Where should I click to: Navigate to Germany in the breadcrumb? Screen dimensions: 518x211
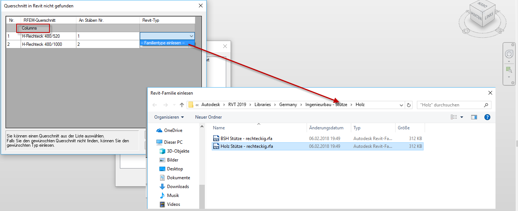click(x=288, y=105)
